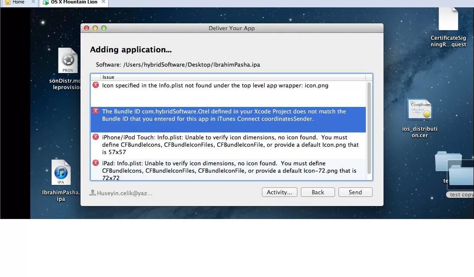Screen dimensions: 474x277
Task: Click the Send button
Action: click(x=355, y=192)
